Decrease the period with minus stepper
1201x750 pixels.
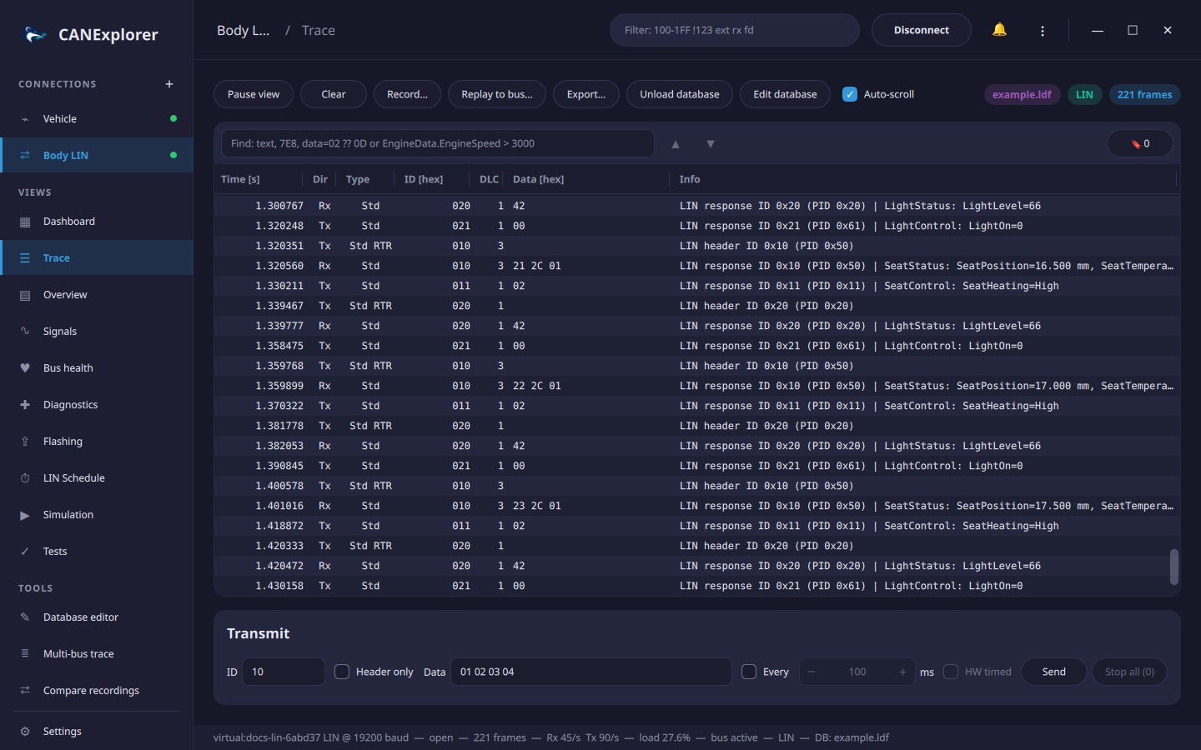coord(811,672)
